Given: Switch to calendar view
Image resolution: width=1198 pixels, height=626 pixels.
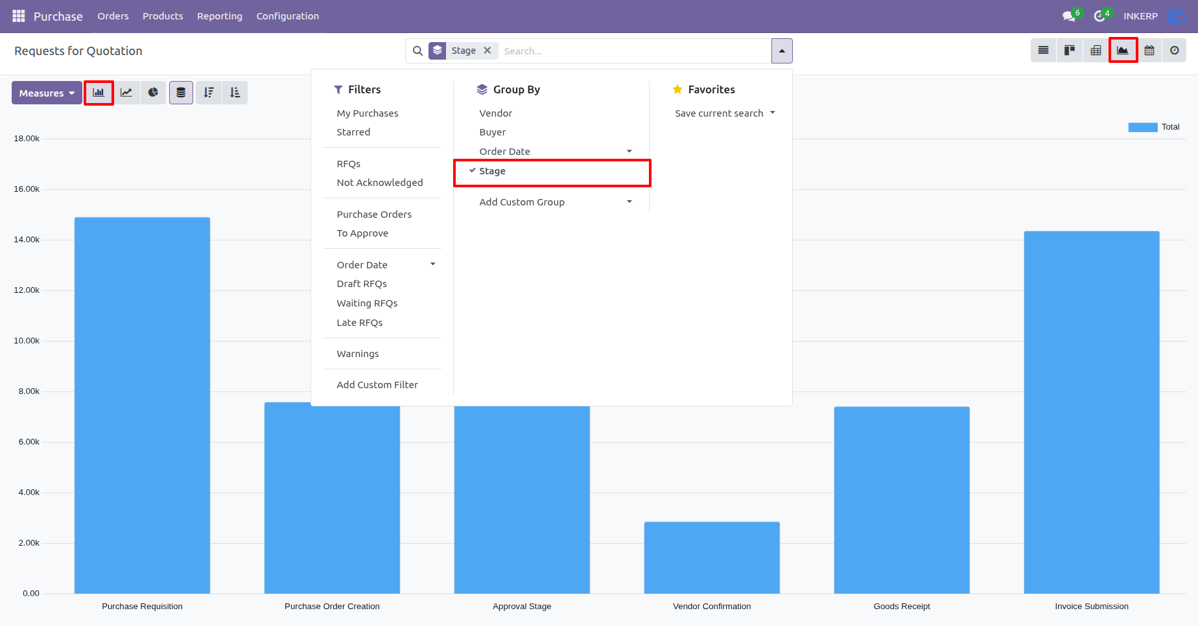Looking at the screenshot, I should [x=1149, y=51].
